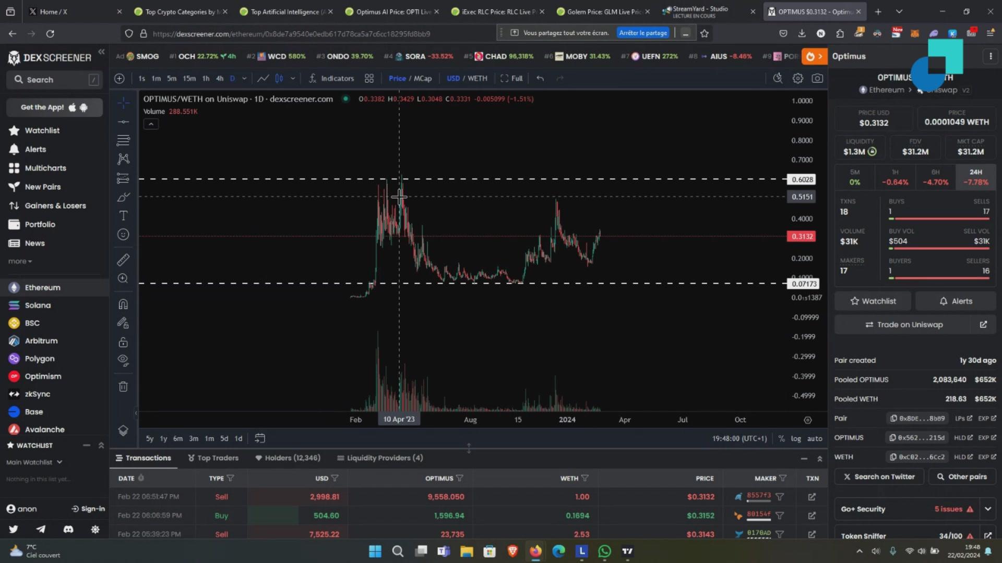Select the text annotation tool

point(123,216)
